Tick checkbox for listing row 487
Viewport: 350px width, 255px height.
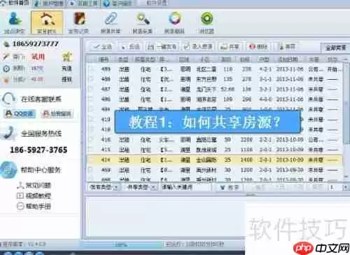[x=91, y=89]
